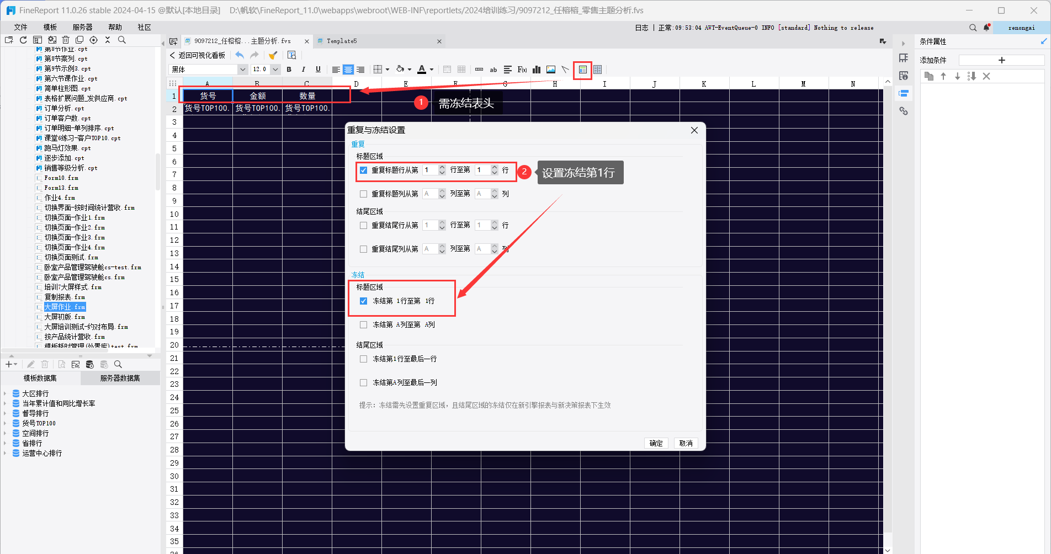Open the font color dropdown arrow
Screen dimensions: 1051x554
[432, 70]
